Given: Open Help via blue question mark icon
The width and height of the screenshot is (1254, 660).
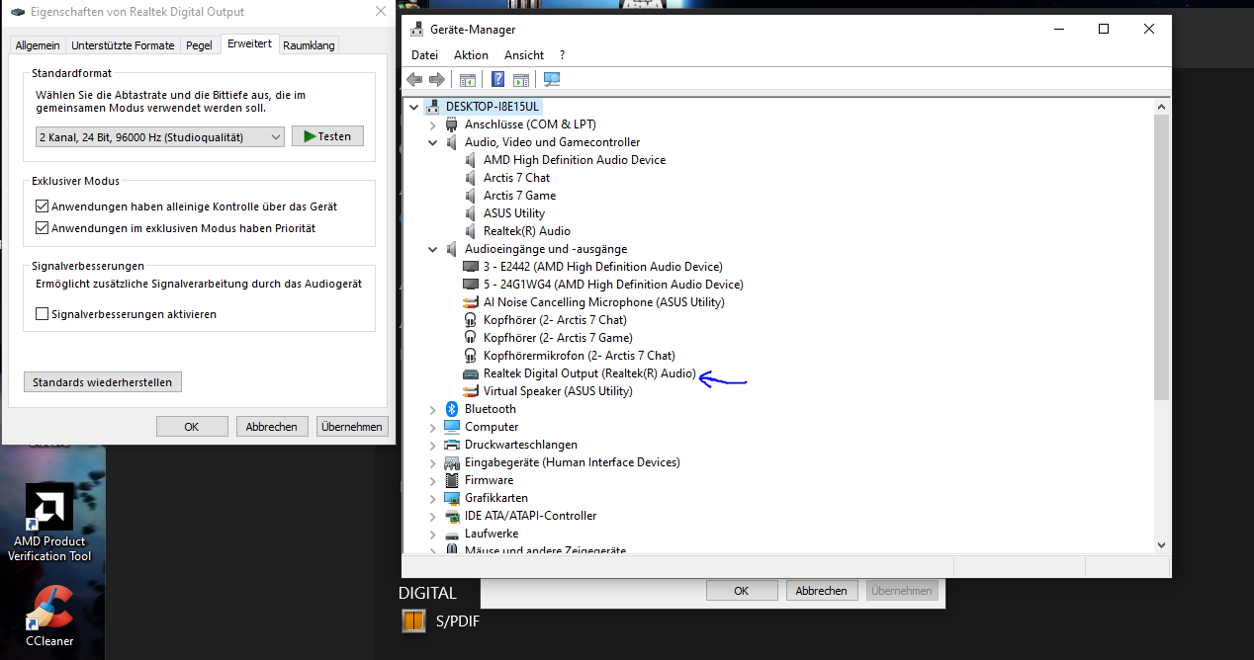Looking at the screenshot, I should pos(498,80).
